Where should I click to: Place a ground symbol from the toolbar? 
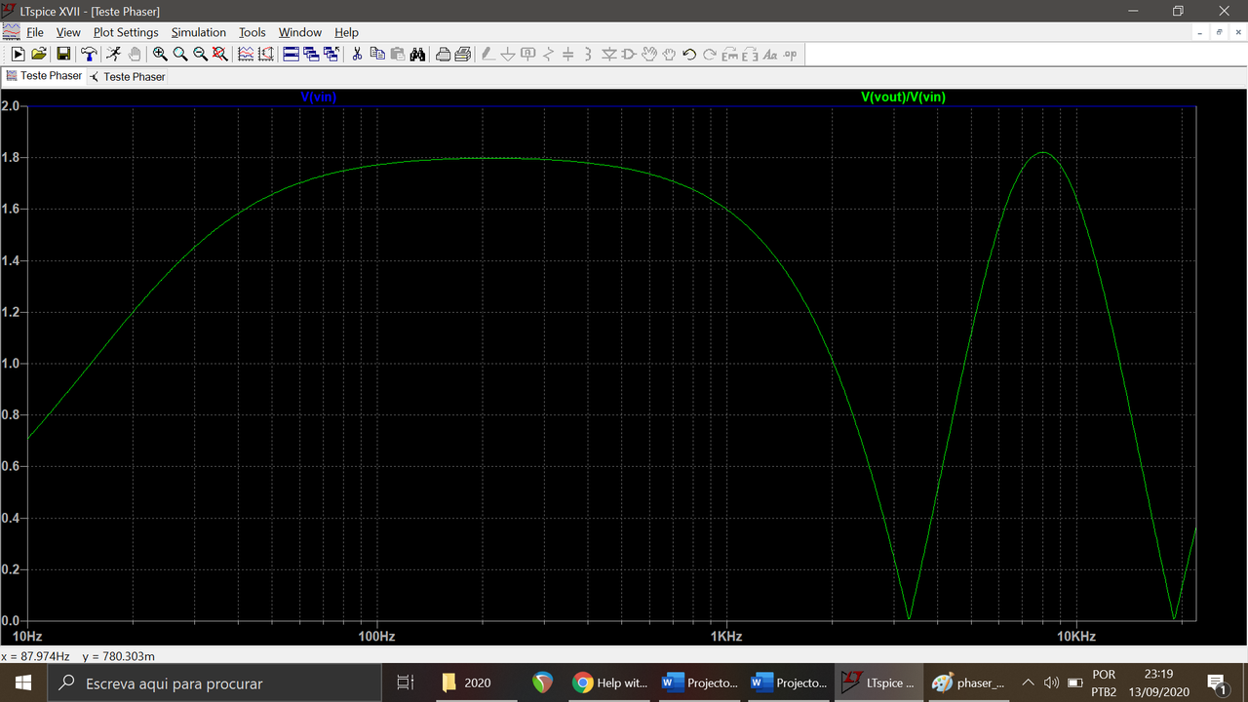508,55
